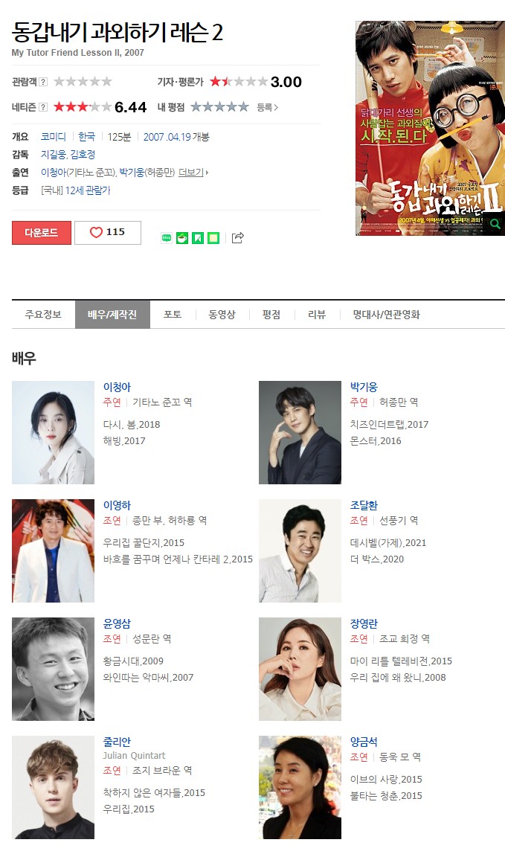Open 등록 to register my rating

[x=268, y=107]
